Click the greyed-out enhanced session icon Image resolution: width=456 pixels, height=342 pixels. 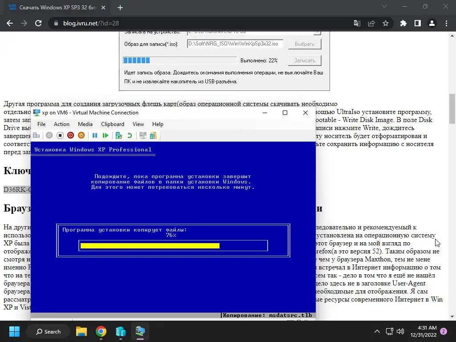click(x=143, y=135)
